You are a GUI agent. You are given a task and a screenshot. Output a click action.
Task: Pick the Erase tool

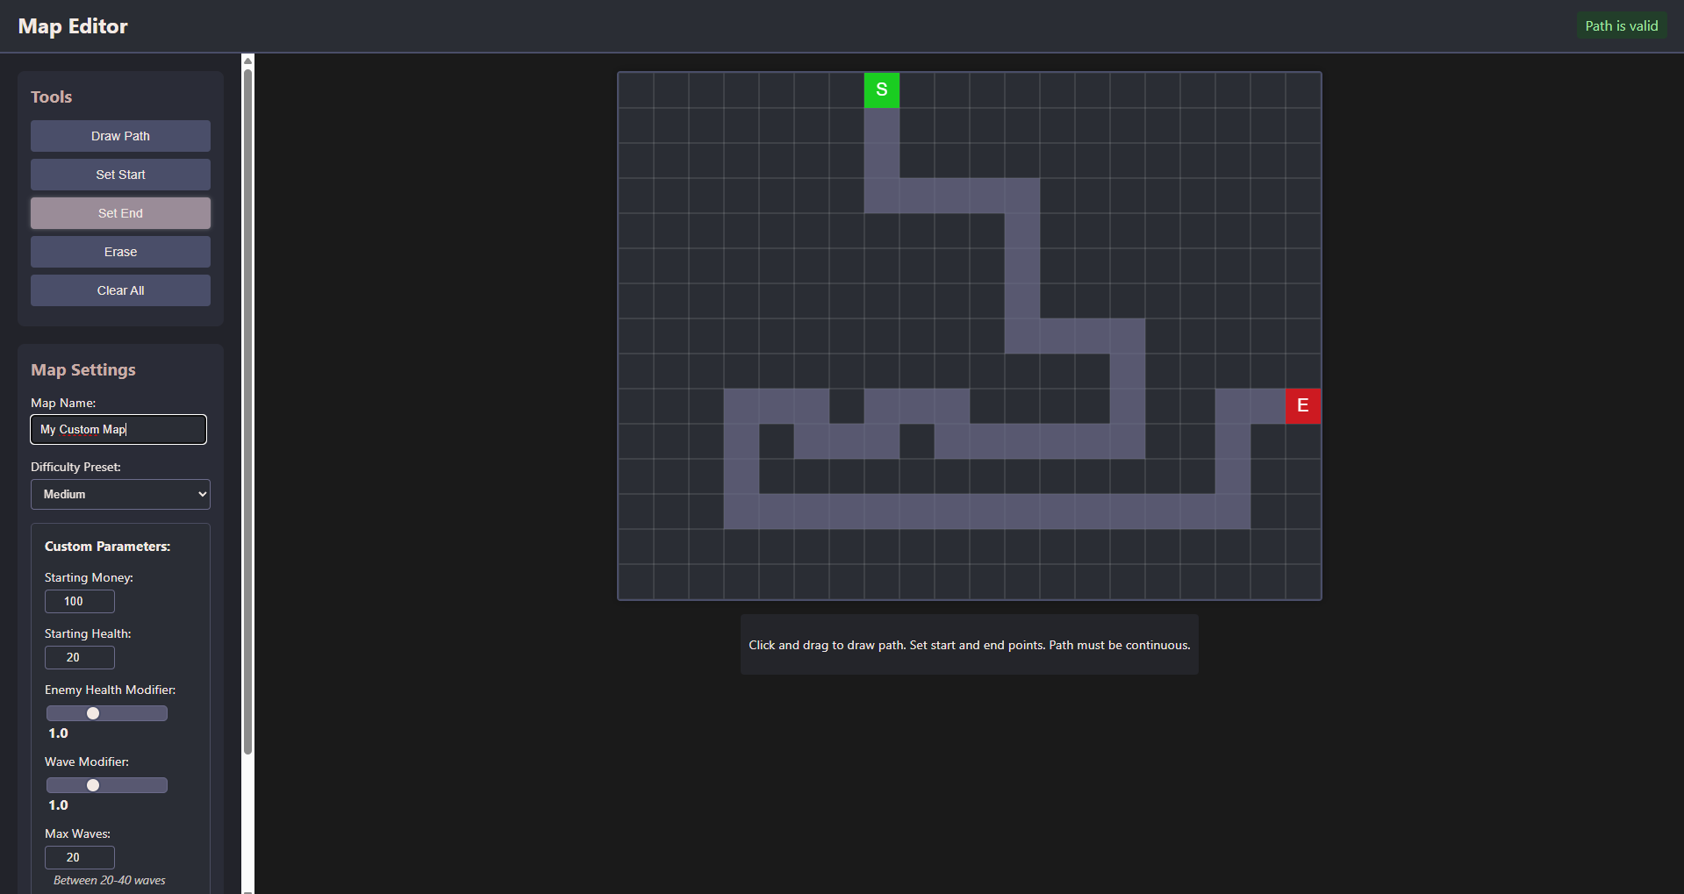(x=120, y=252)
